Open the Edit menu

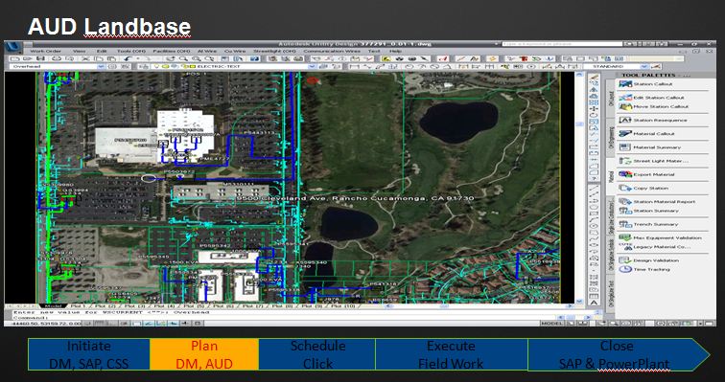click(102, 51)
